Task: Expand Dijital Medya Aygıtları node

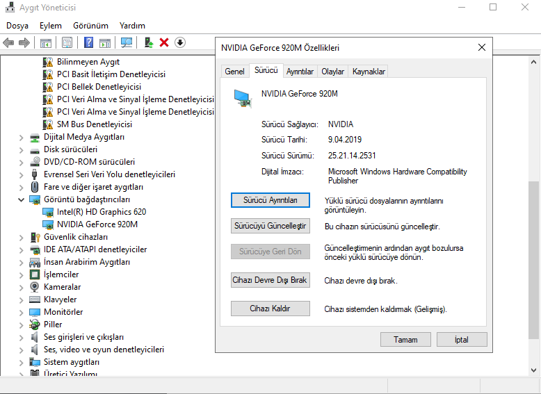Action: click(22, 138)
